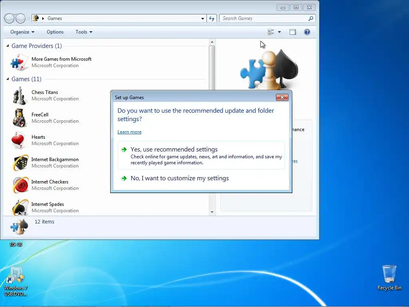This screenshot has width=409, height=307.
Task: Select the Internet Backgammon dice icon
Action: click(20, 163)
